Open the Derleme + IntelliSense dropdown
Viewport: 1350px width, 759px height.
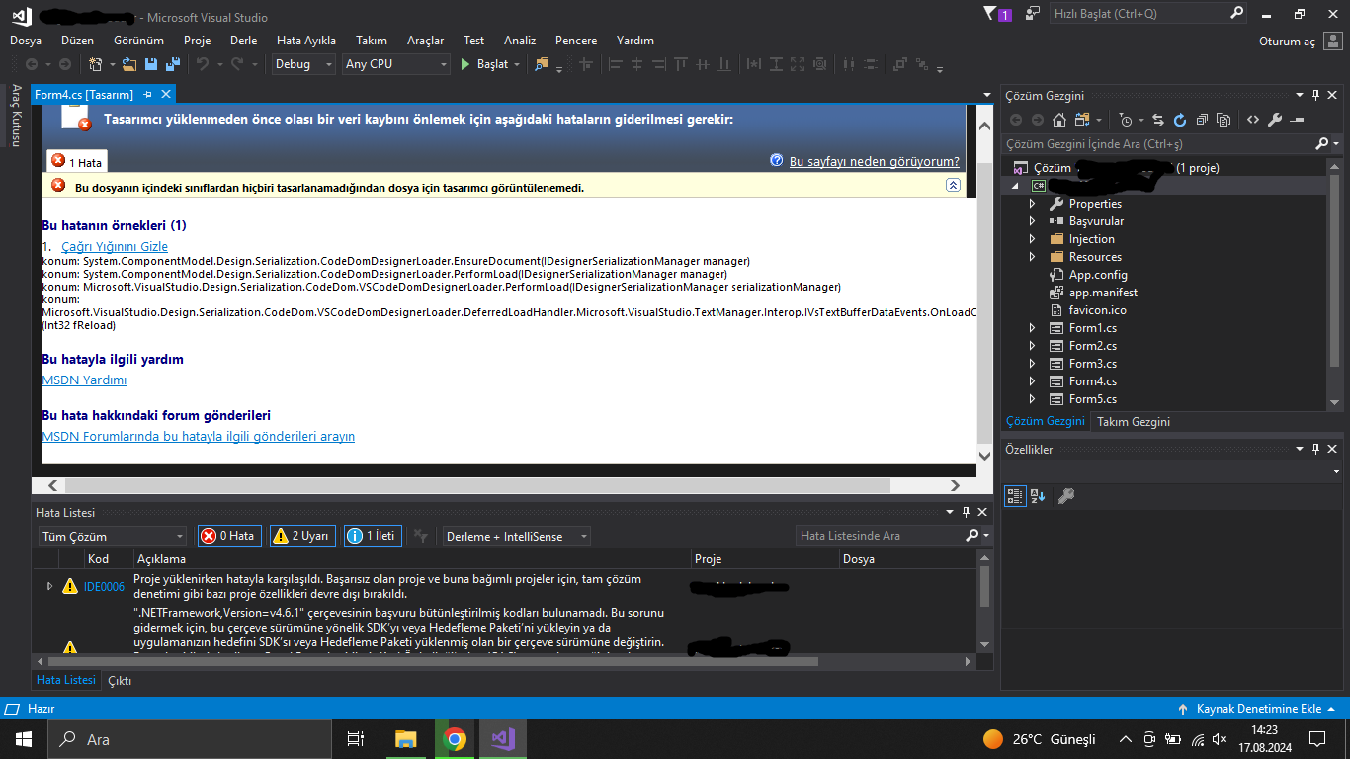517,536
